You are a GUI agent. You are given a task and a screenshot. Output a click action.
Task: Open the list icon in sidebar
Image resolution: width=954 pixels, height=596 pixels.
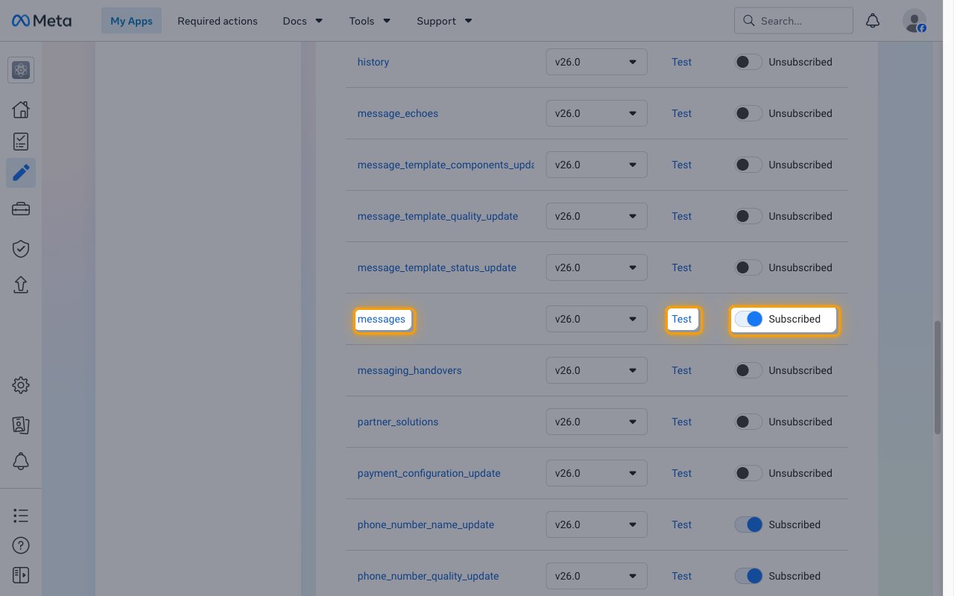coord(21,516)
